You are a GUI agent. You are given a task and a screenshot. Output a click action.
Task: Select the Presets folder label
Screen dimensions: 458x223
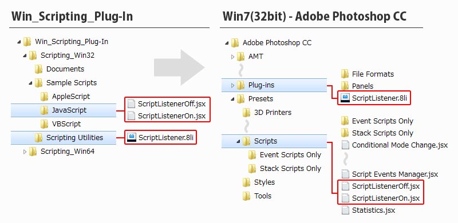point(261,99)
